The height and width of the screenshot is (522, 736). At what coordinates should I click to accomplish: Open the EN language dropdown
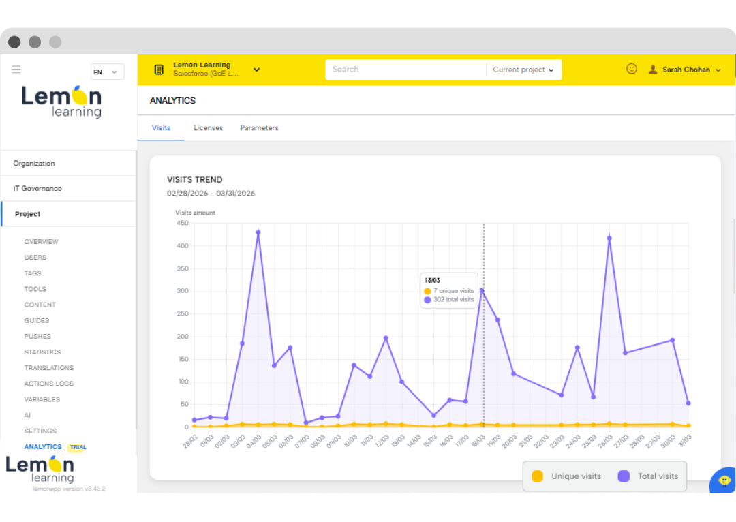(107, 72)
